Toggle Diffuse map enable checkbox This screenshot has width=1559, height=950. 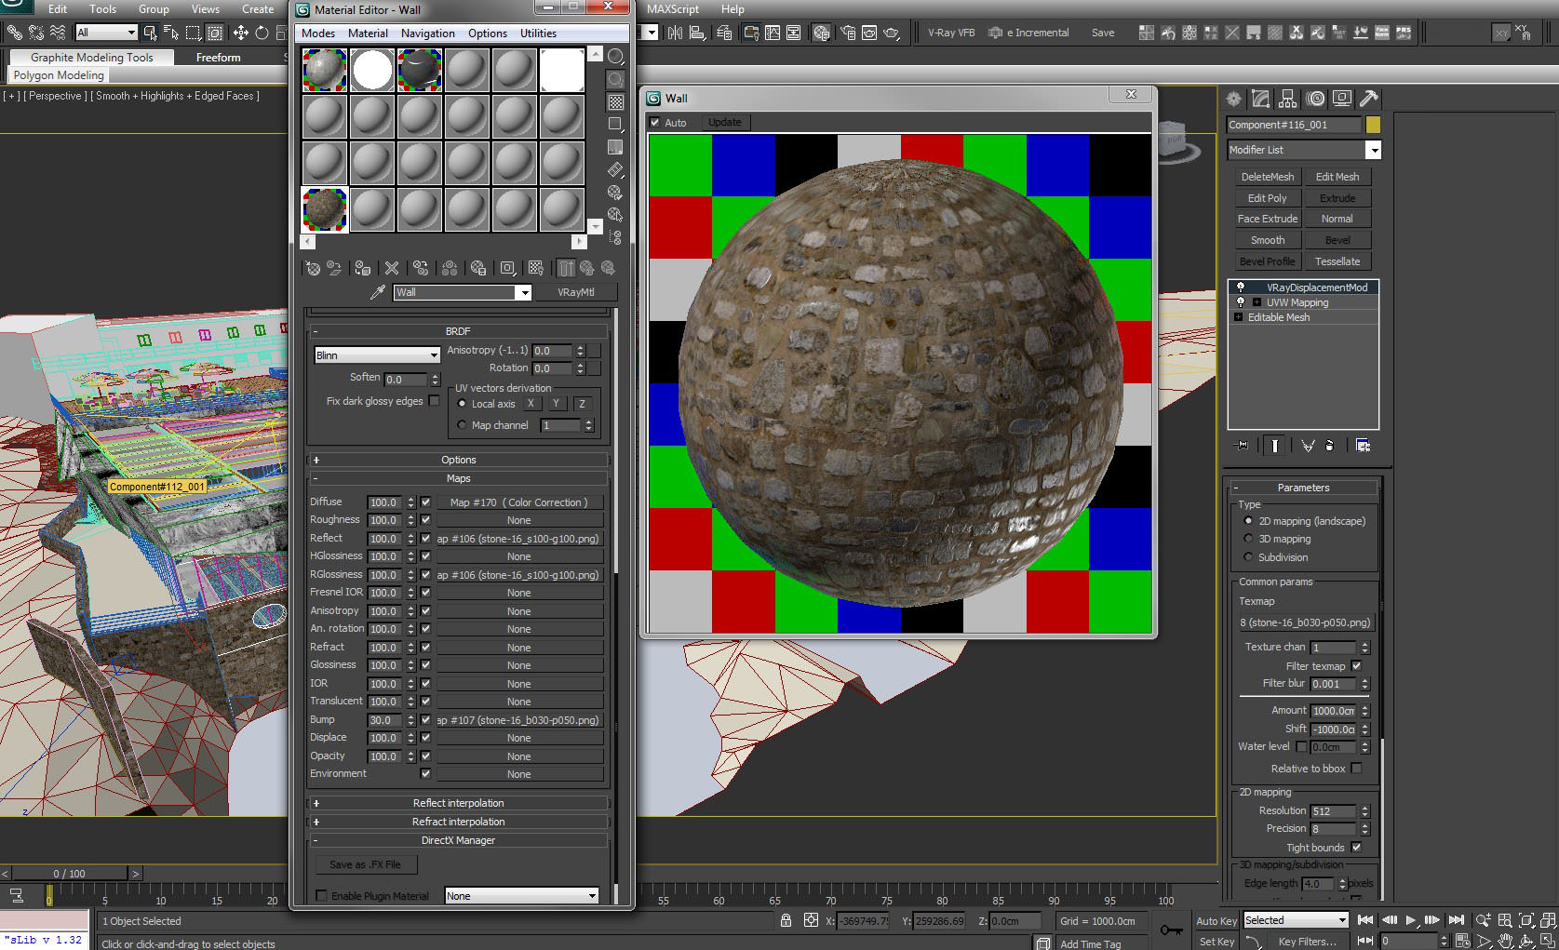pos(425,502)
